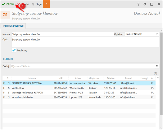Viewport: 163px width, 130px height.
Task: Open the orange hamburger menu button
Action: [46, 4]
